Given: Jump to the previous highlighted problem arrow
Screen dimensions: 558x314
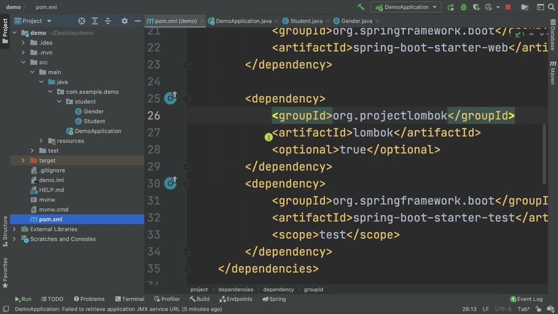Looking at the screenshot, I should click(x=531, y=34).
